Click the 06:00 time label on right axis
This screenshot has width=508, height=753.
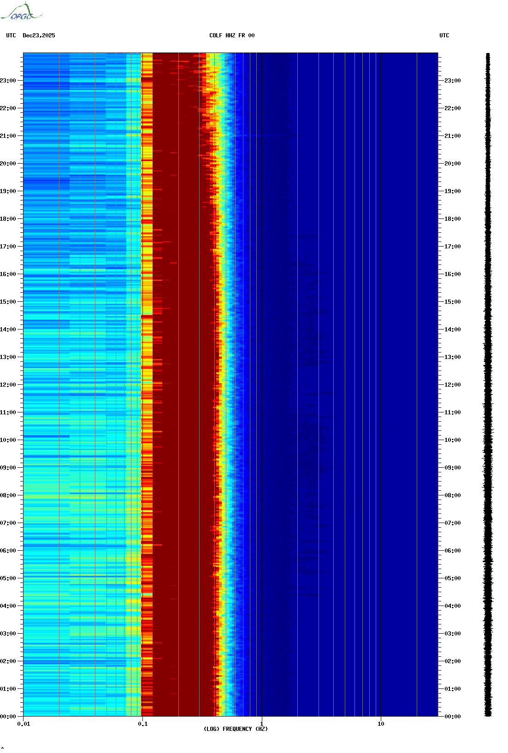tap(452, 551)
